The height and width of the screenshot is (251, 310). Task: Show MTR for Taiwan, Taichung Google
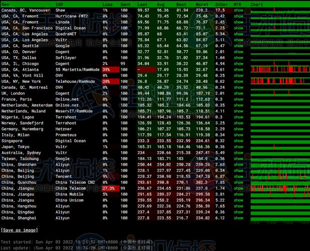click(x=238, y=159)
